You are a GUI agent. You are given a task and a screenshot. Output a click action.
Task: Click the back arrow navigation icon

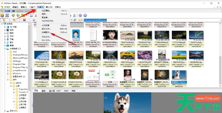pyautogui.click(x=34, y=20)
